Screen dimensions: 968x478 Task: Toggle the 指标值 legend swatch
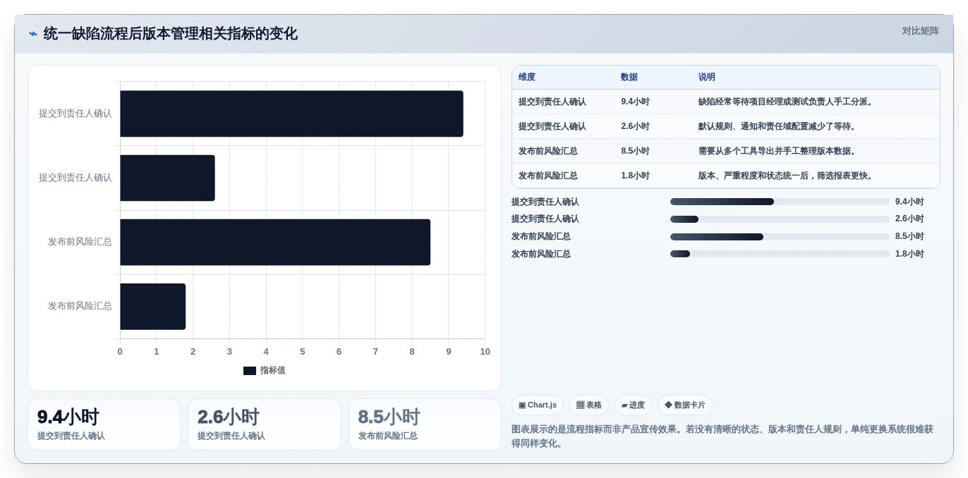coord(249,370)
